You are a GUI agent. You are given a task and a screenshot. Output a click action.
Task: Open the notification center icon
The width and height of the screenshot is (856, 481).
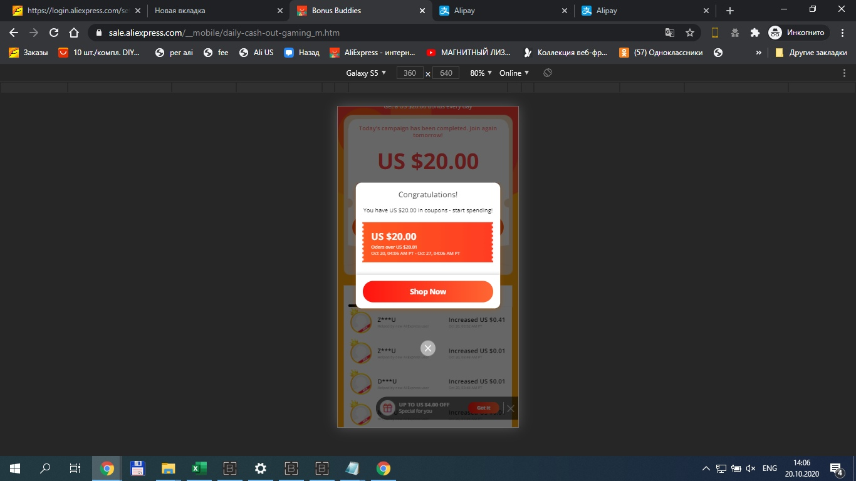[836, 468]
